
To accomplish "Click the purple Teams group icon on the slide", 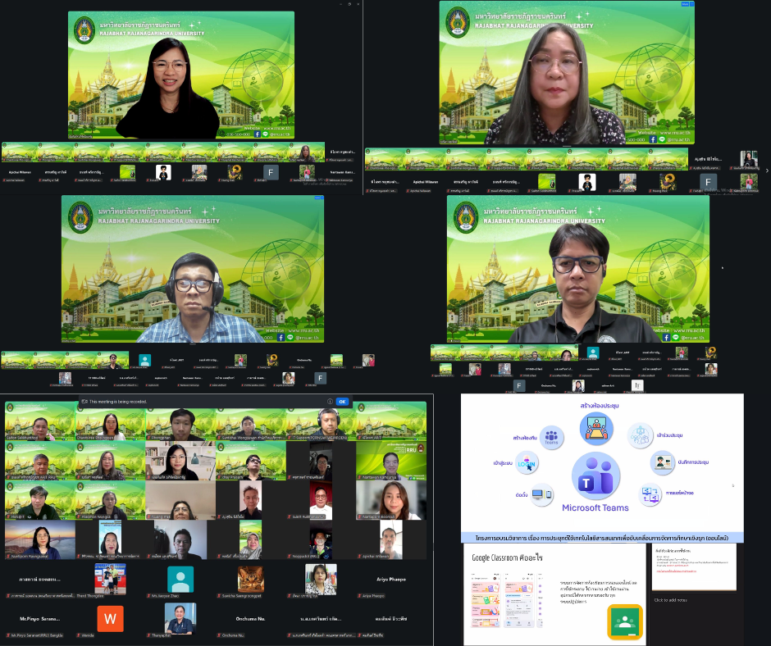I will 550,437.
